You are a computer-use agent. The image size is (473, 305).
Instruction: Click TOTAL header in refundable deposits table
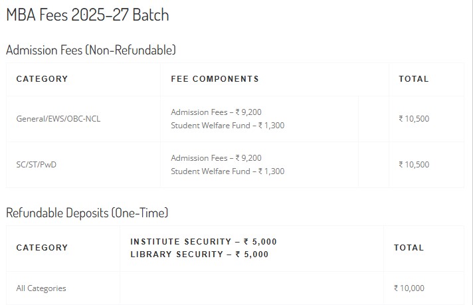409,248
